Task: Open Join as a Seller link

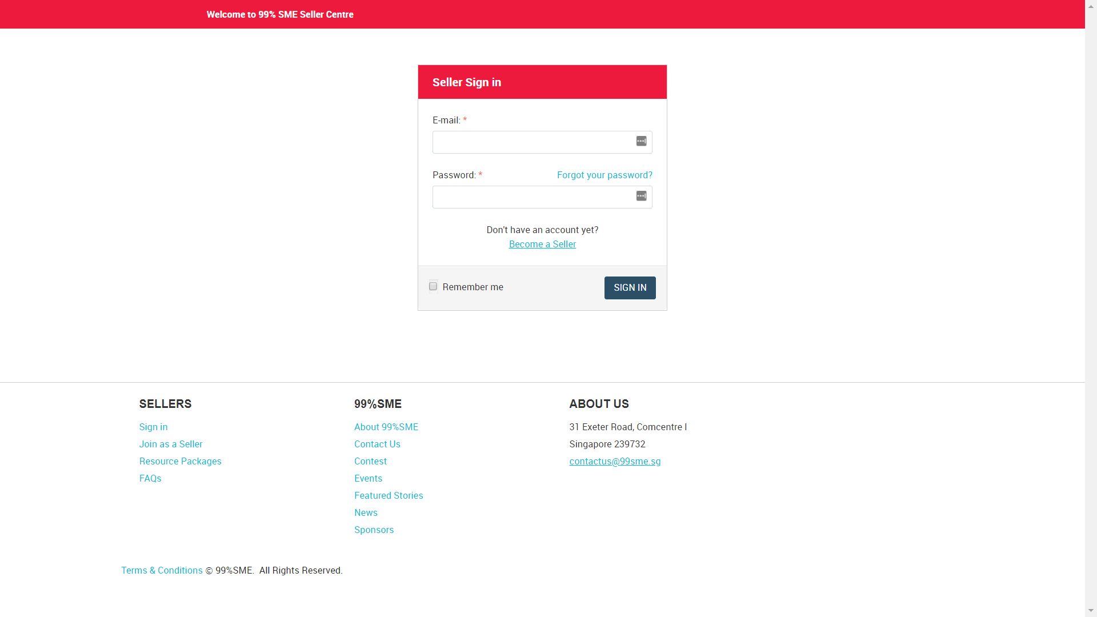Action: pyautogui.click(x=171, y=444)
